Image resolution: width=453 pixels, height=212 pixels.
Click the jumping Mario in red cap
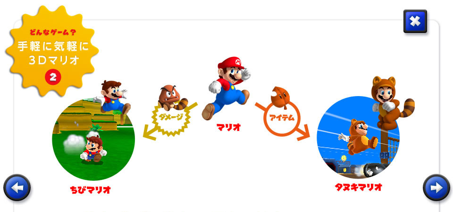pos(227,88)
